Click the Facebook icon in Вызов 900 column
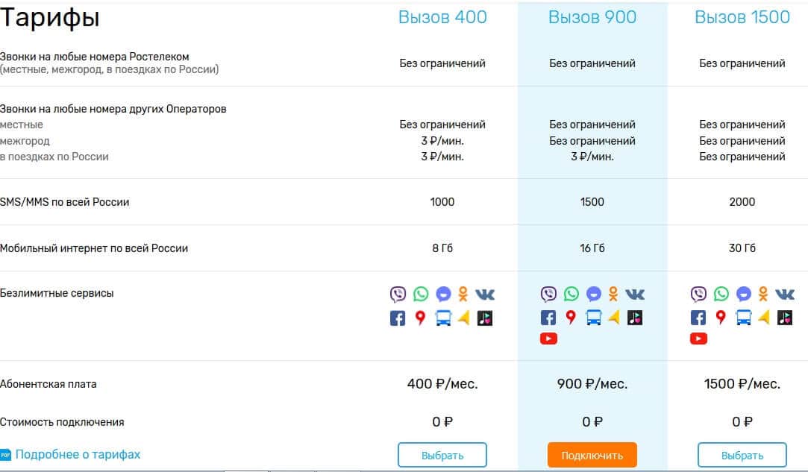Viewport: 808px width, 472px height. 548,318
